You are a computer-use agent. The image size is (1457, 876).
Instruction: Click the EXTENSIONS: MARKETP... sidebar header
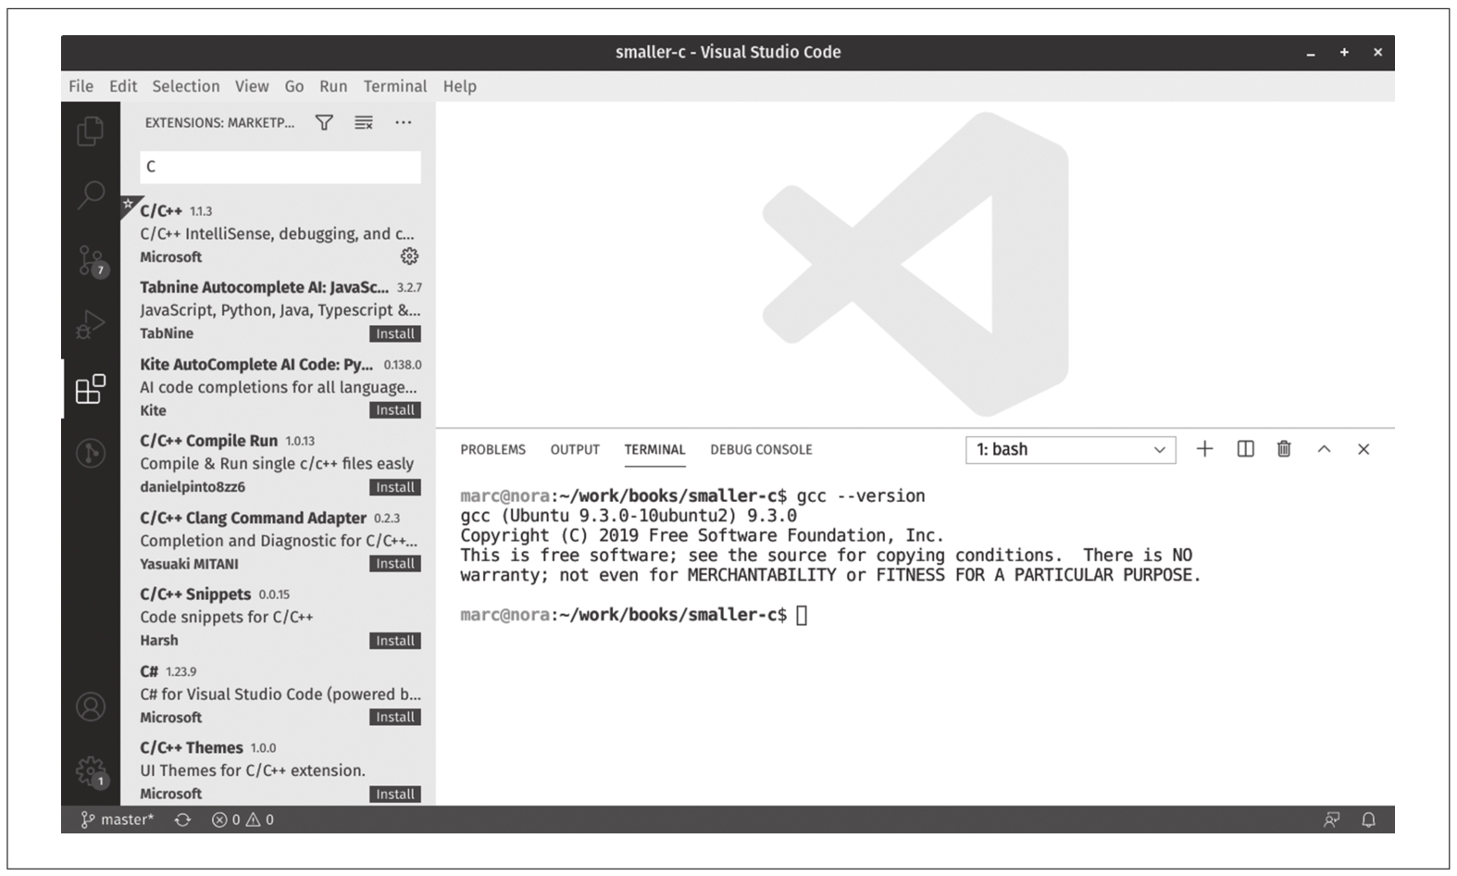(x=219, y=122)
